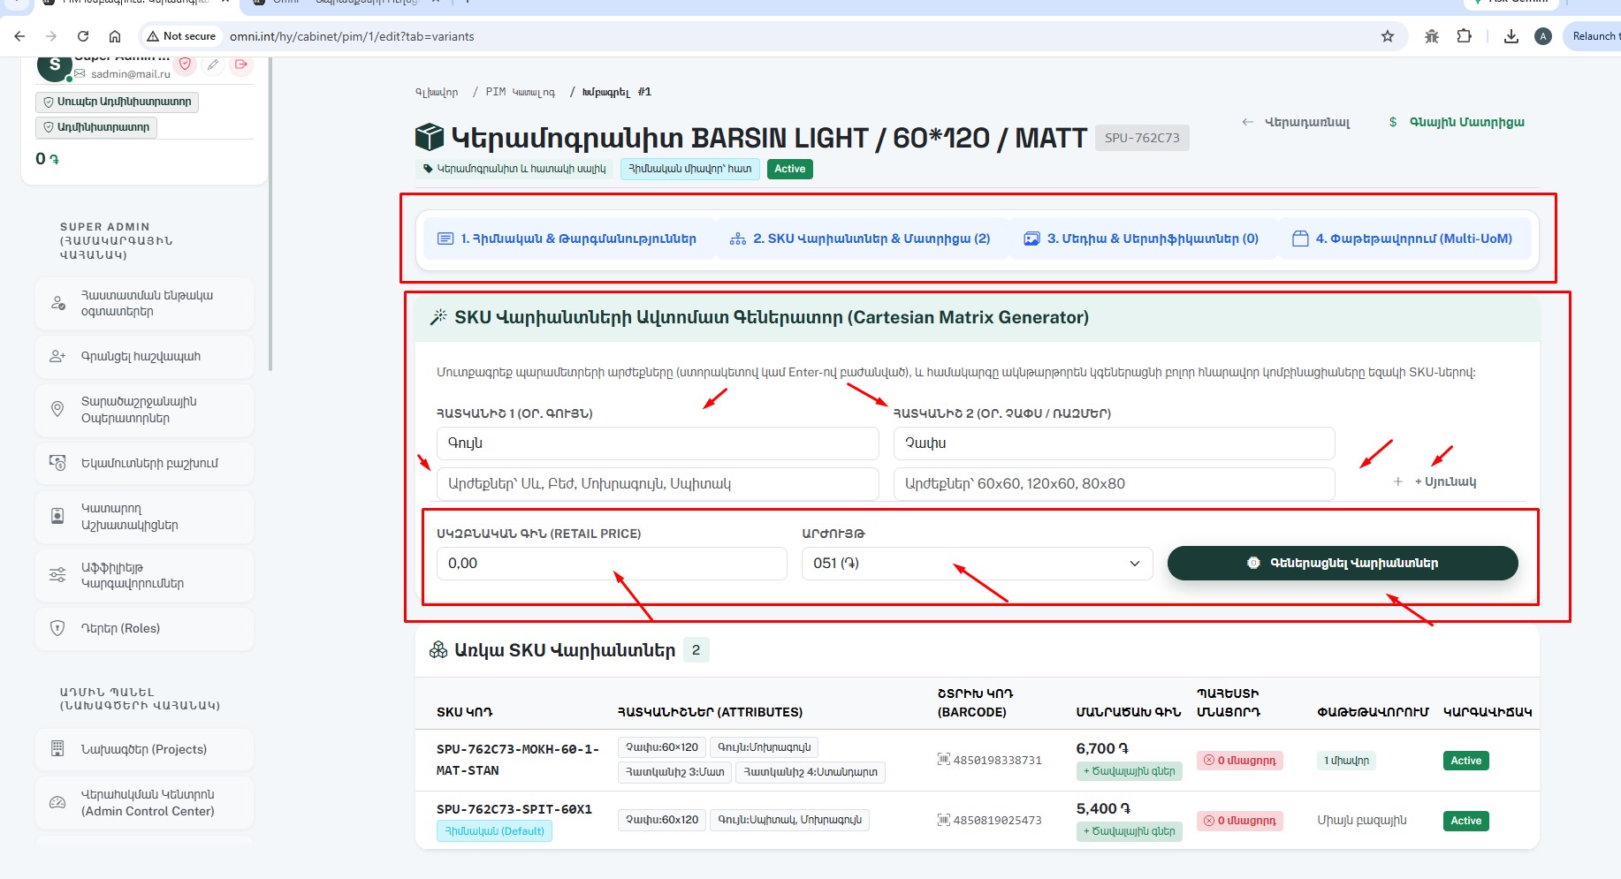The width and height of the screenshot is (1621, 879).
Task: Go back with the browser back arrow
Action: 19,36
